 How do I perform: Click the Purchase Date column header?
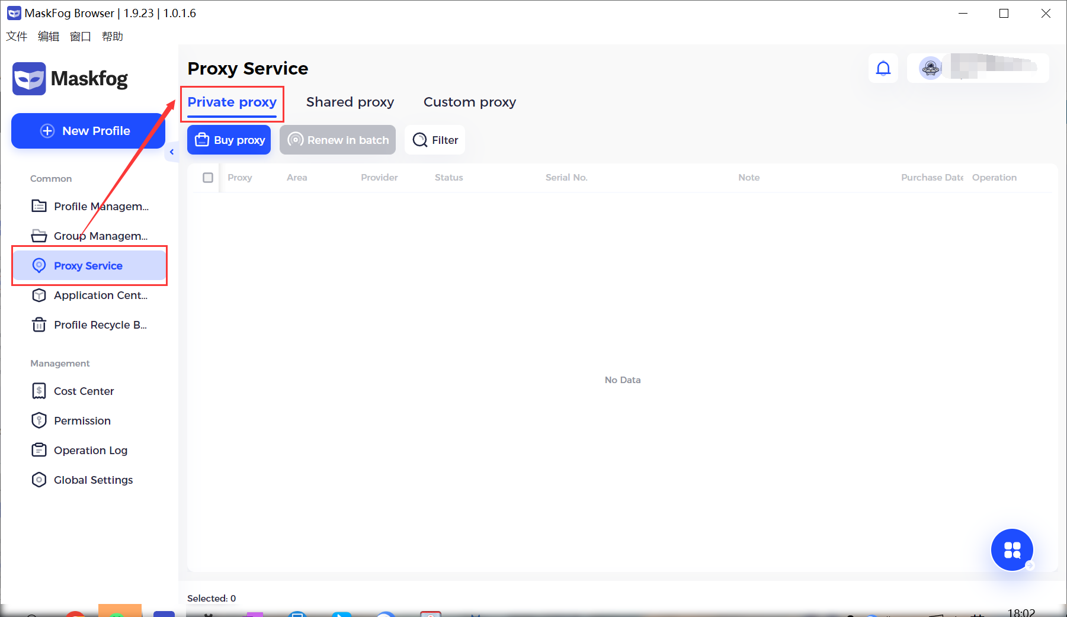click(x=932, y=178)
